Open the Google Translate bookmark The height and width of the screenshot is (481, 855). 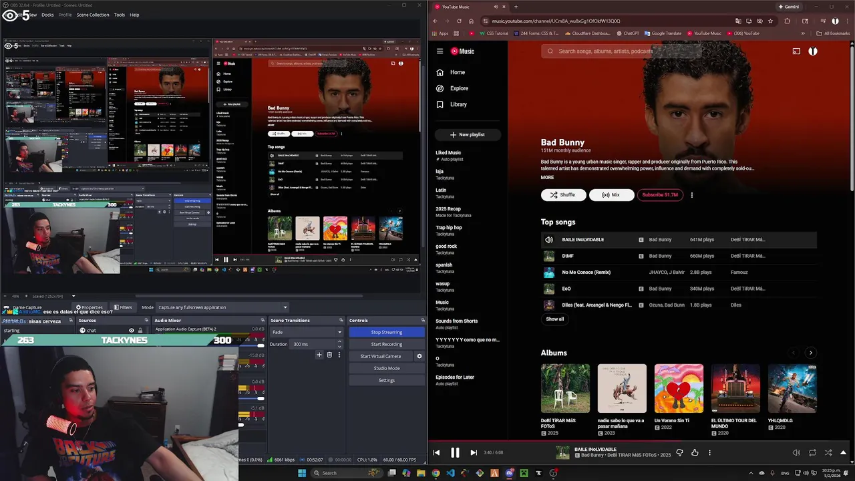pos(663,33)
